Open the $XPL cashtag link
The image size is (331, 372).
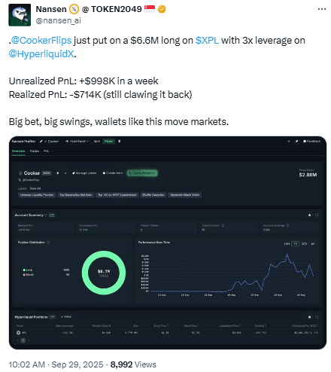point(207,41)
